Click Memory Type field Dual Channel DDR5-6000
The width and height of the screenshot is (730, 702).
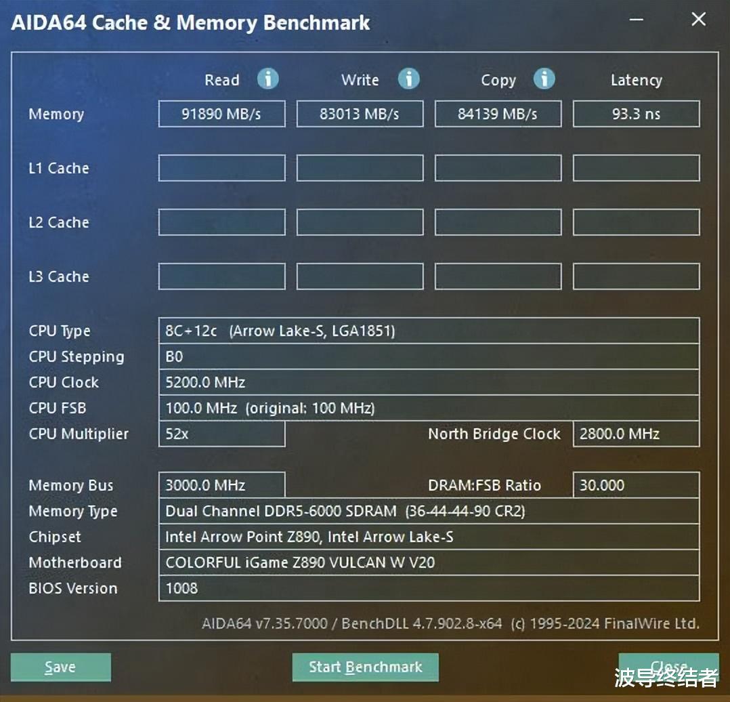[x=429, y=511]
